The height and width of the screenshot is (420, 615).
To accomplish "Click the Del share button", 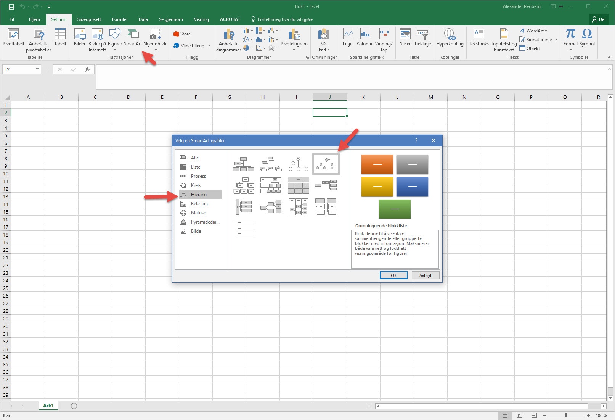I will [x=599, y=19].
